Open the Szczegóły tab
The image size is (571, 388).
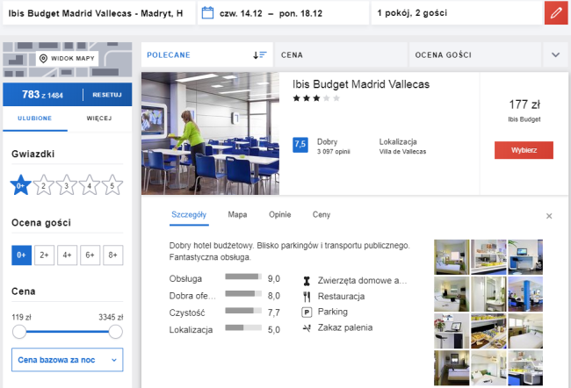tap(189, 215)
